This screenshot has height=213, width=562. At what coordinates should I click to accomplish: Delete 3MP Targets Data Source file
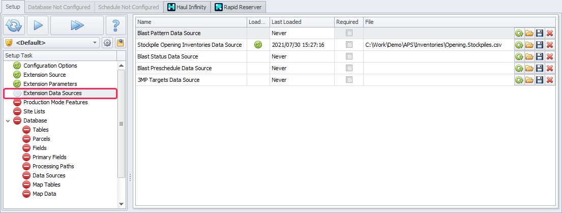[550, 80]
